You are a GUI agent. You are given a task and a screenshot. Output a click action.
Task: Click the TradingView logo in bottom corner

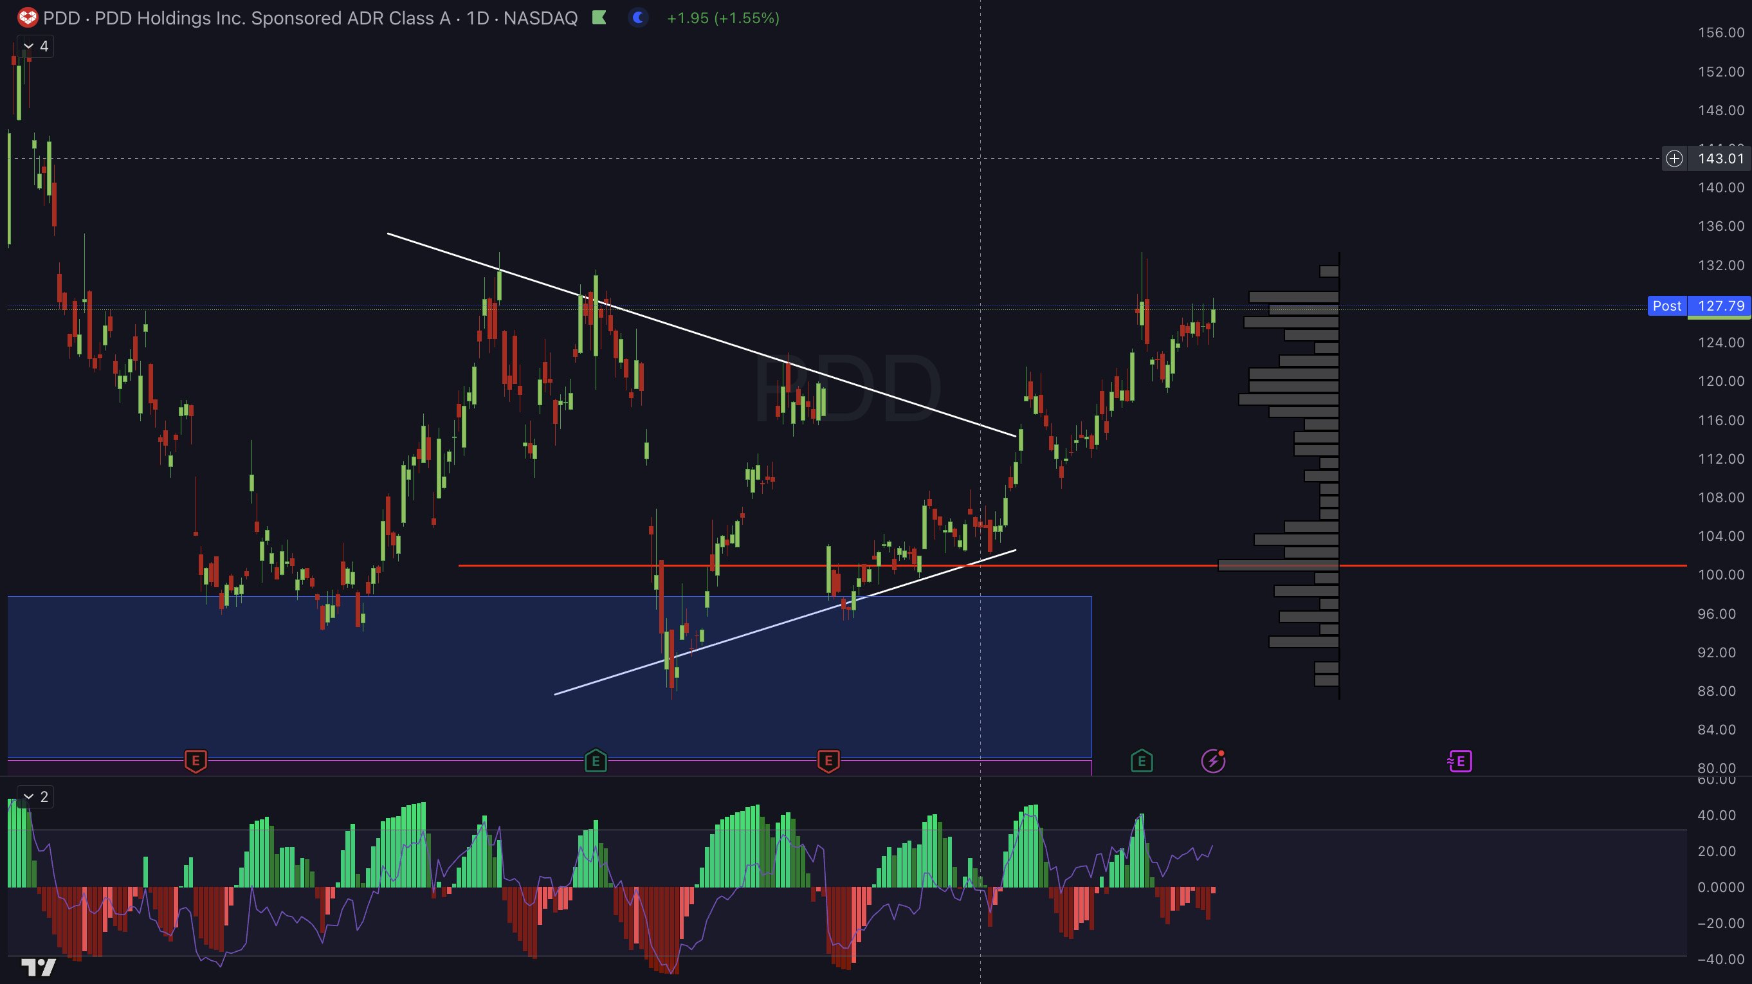point(38,967)
